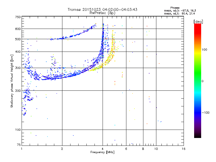Click the colorbar tick label "-100"
216x162 pixels.
click(205, 113)
